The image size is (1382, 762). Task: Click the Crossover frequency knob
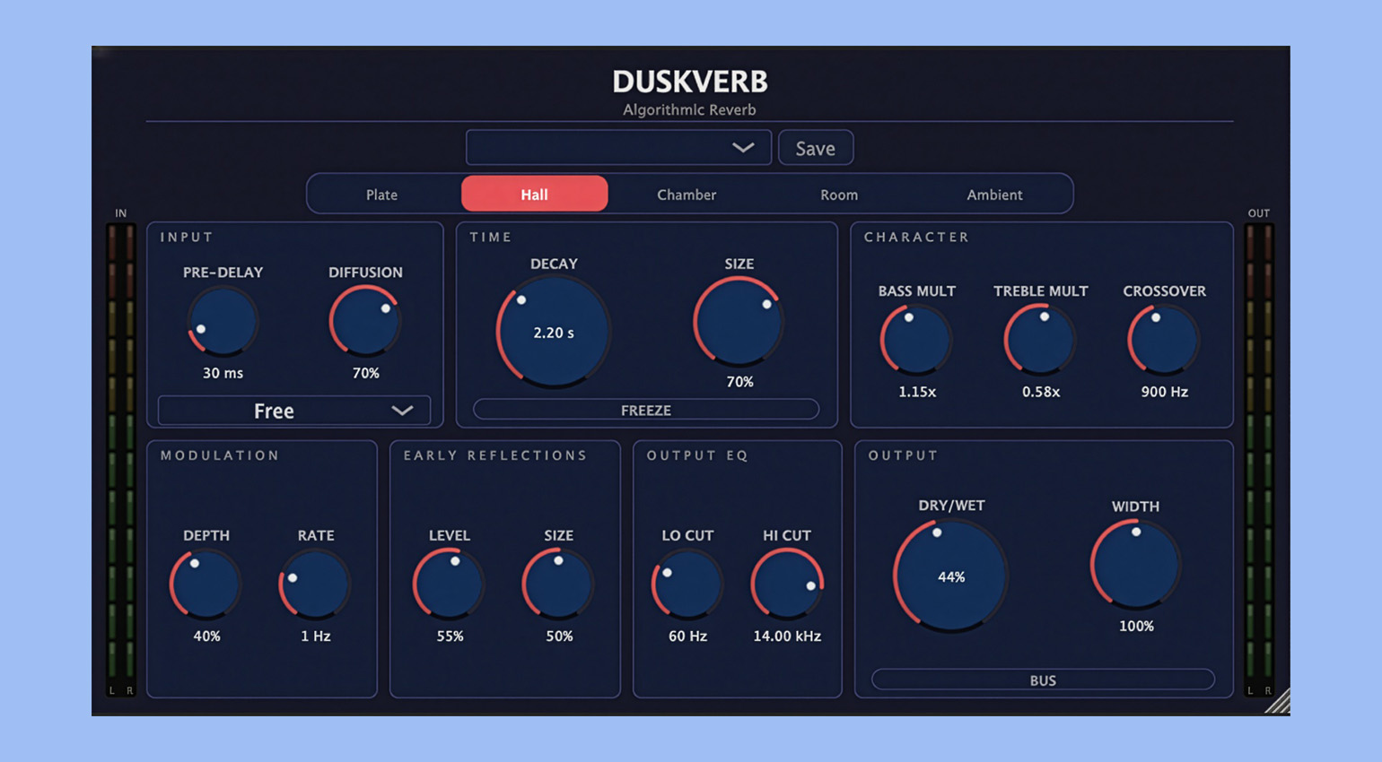[1164, 341]
